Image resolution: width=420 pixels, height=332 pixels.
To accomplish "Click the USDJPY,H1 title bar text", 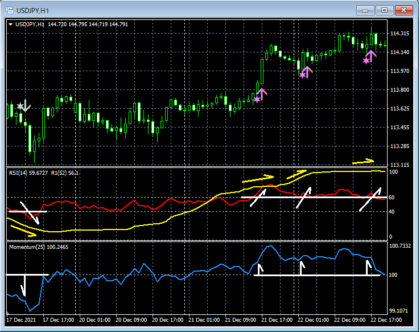I will pyautogui.click(x=32, y=11).
